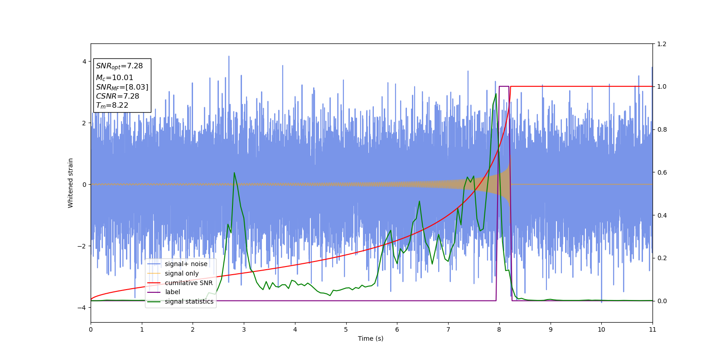Click the x-axis tick label 8
725x362 pixels.
499,329
